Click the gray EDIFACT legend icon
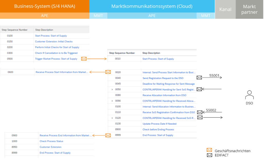The width and height of the screenshot is (264, 160). tap(209, 155)
